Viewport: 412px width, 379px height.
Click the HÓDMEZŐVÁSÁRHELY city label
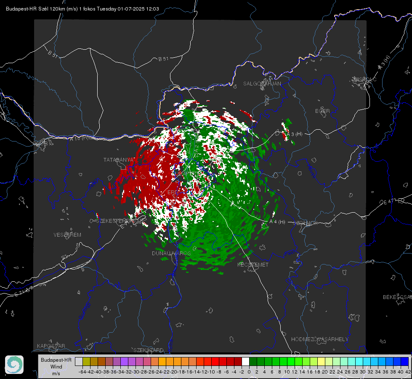(x=319, y=339)
